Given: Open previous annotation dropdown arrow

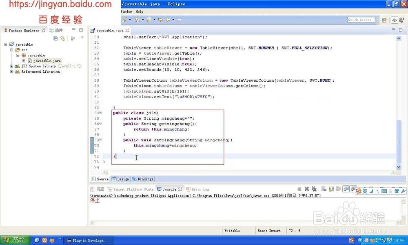Looking at the screenshot, I should coord(154,20).
